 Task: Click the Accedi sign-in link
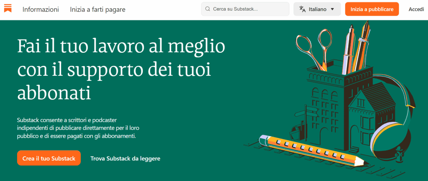click(x=416, y=9)
